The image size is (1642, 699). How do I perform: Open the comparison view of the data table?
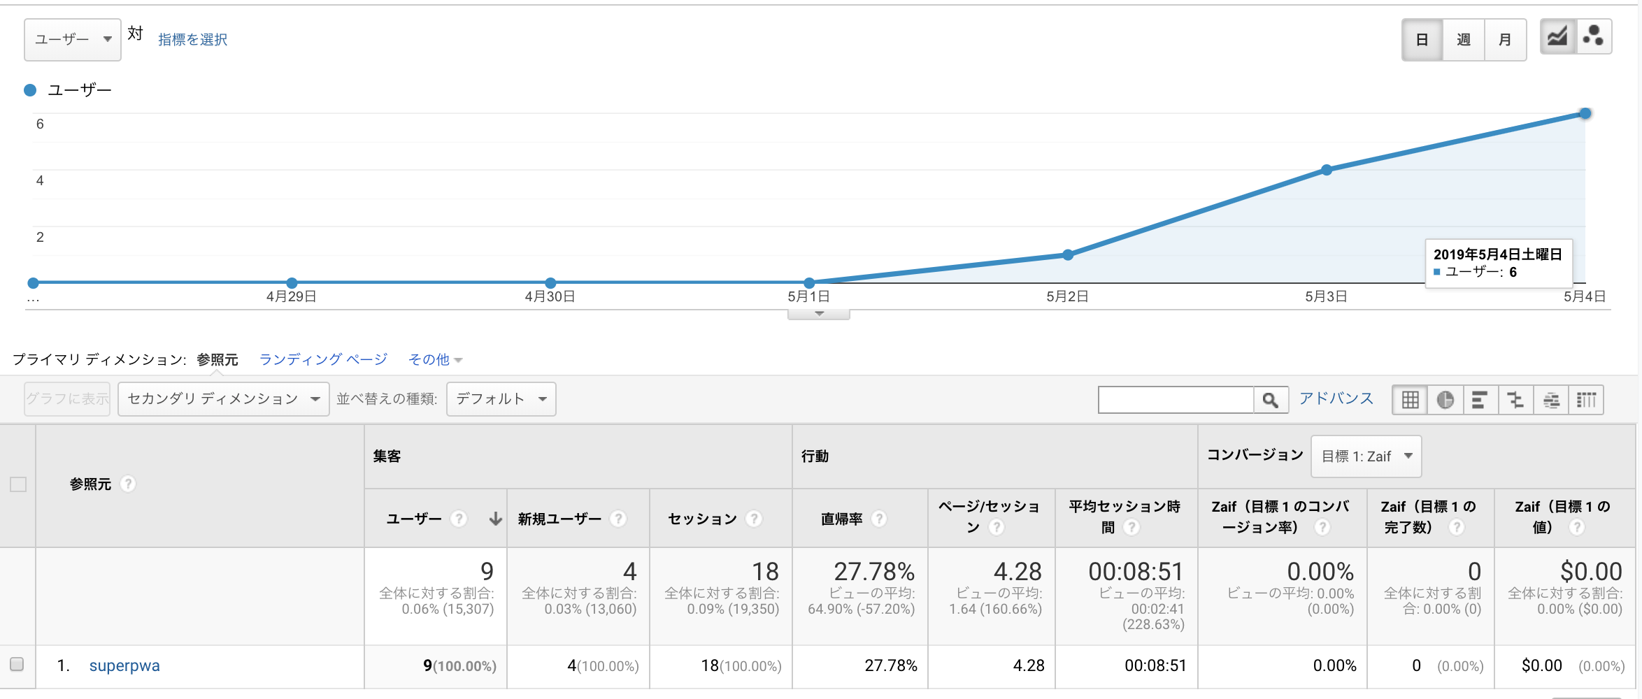pyautogui.click(x=1515, y=399)
